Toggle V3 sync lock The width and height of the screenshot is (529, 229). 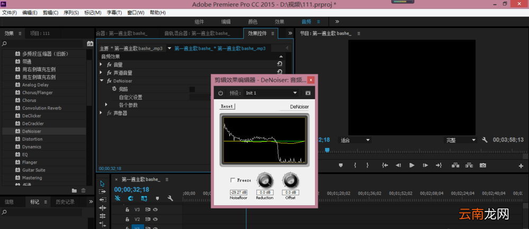pos(148,209)
